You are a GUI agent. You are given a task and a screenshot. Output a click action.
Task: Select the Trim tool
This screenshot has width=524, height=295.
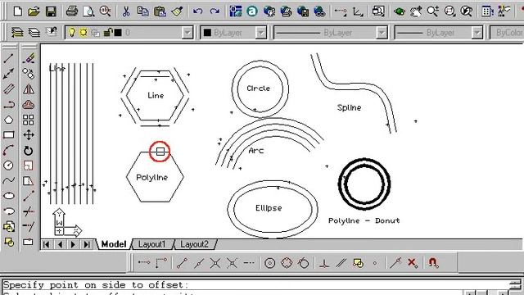[29, 211]
